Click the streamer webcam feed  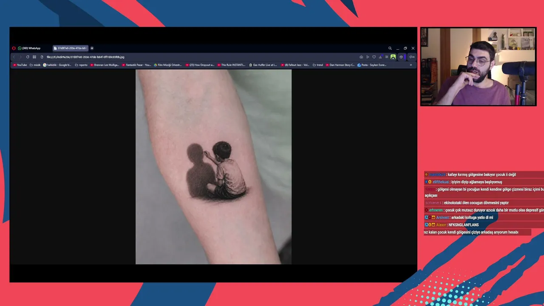click(478, 67)
